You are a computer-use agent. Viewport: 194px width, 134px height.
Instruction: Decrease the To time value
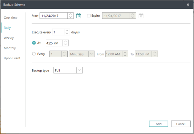click(155, 55)
